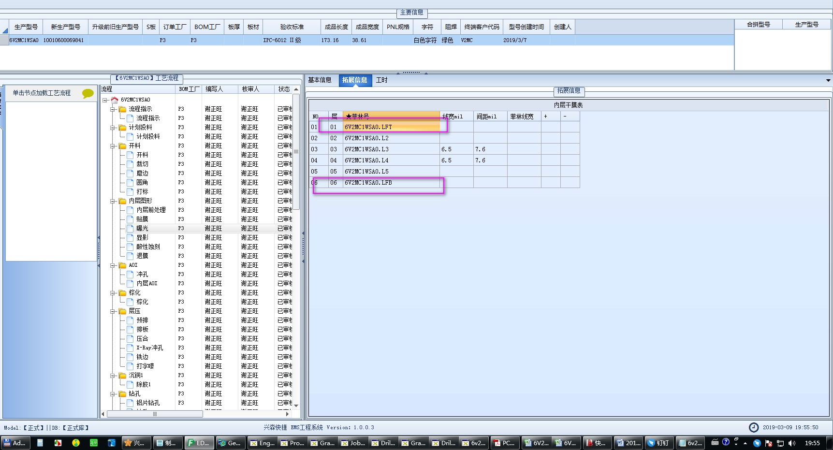Open the 工时 tab
833x450 pixels.
click(x=381, y=80)
